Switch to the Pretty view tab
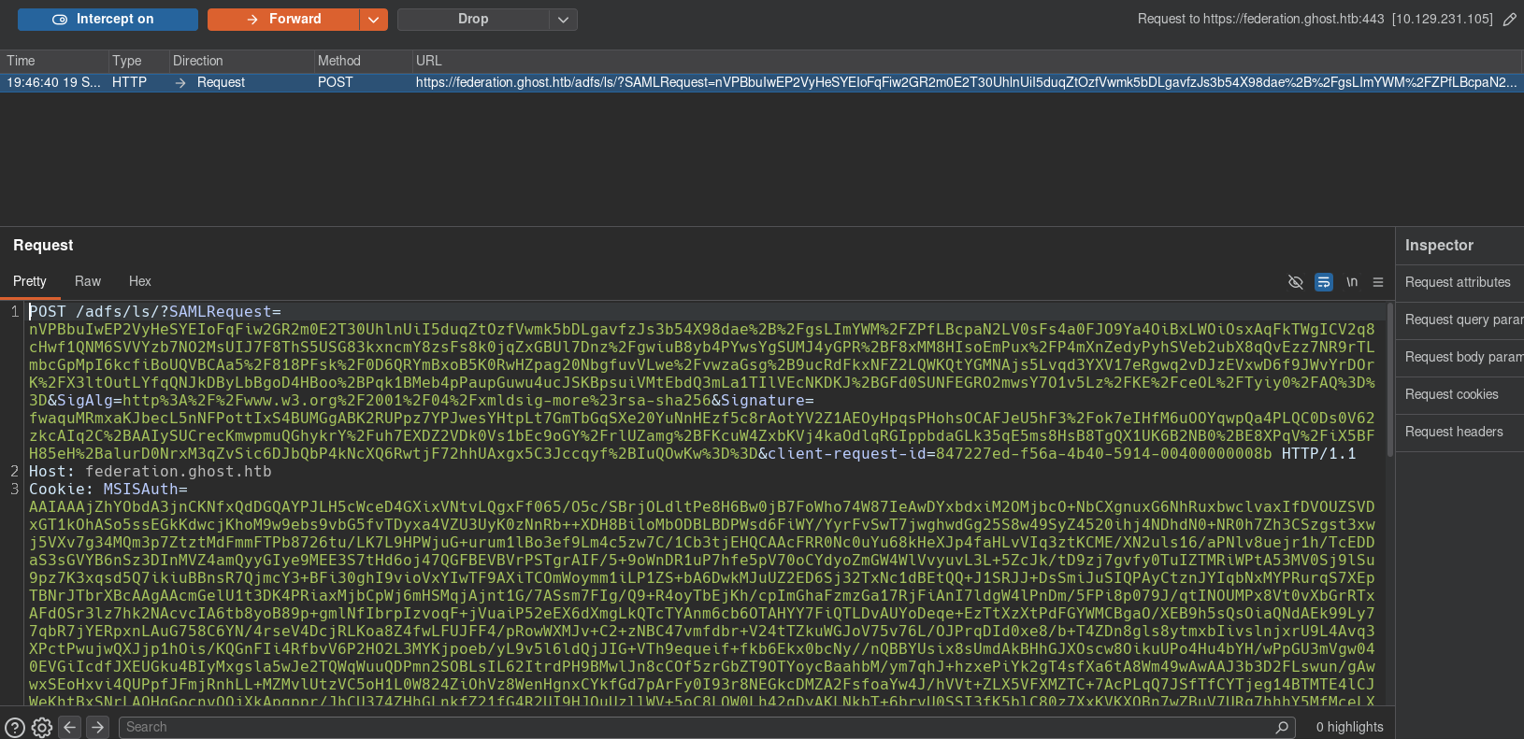This screenshot has width=1524, height=739. (x=30, y=281)
